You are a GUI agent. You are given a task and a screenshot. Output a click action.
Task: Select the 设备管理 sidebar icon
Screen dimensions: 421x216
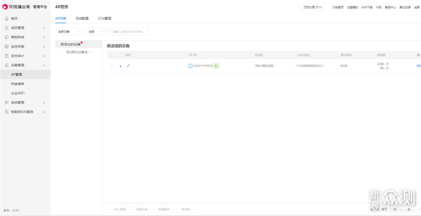pyautogui.click(x=6, y=65)
